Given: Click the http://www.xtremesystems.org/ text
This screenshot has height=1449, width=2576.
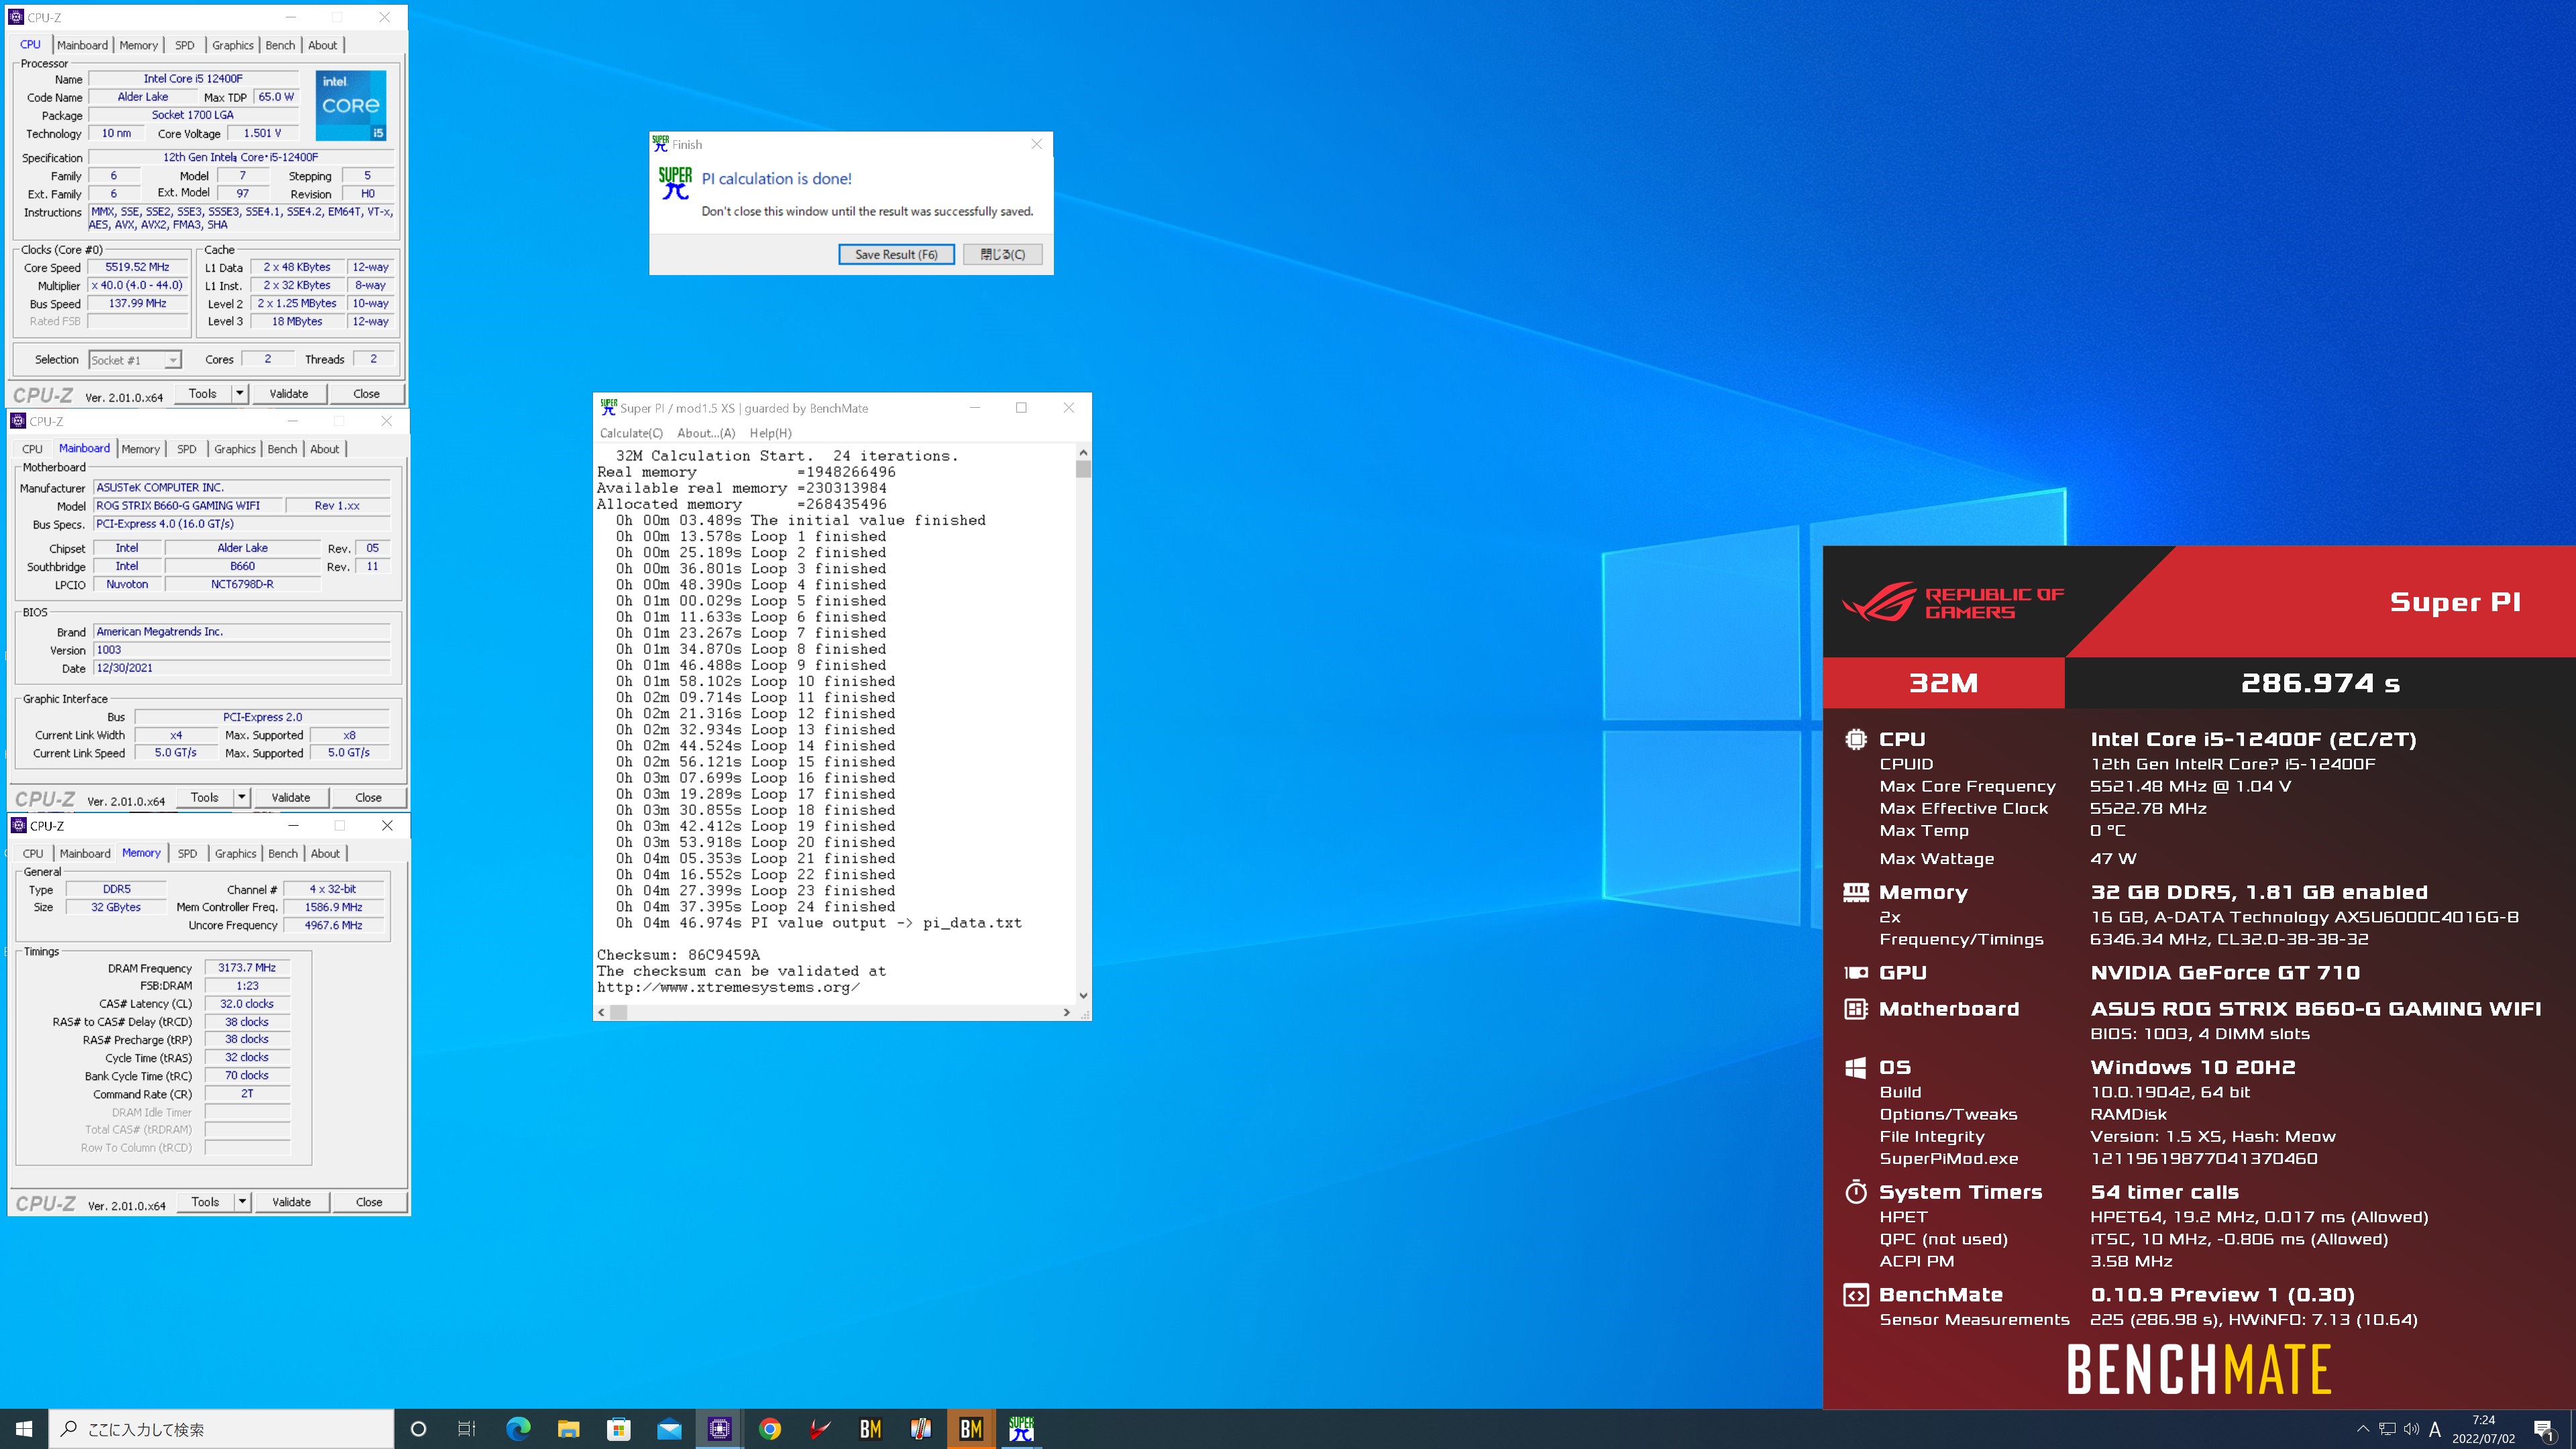Looking at the screenshot, I should click(x=728, y=987).
